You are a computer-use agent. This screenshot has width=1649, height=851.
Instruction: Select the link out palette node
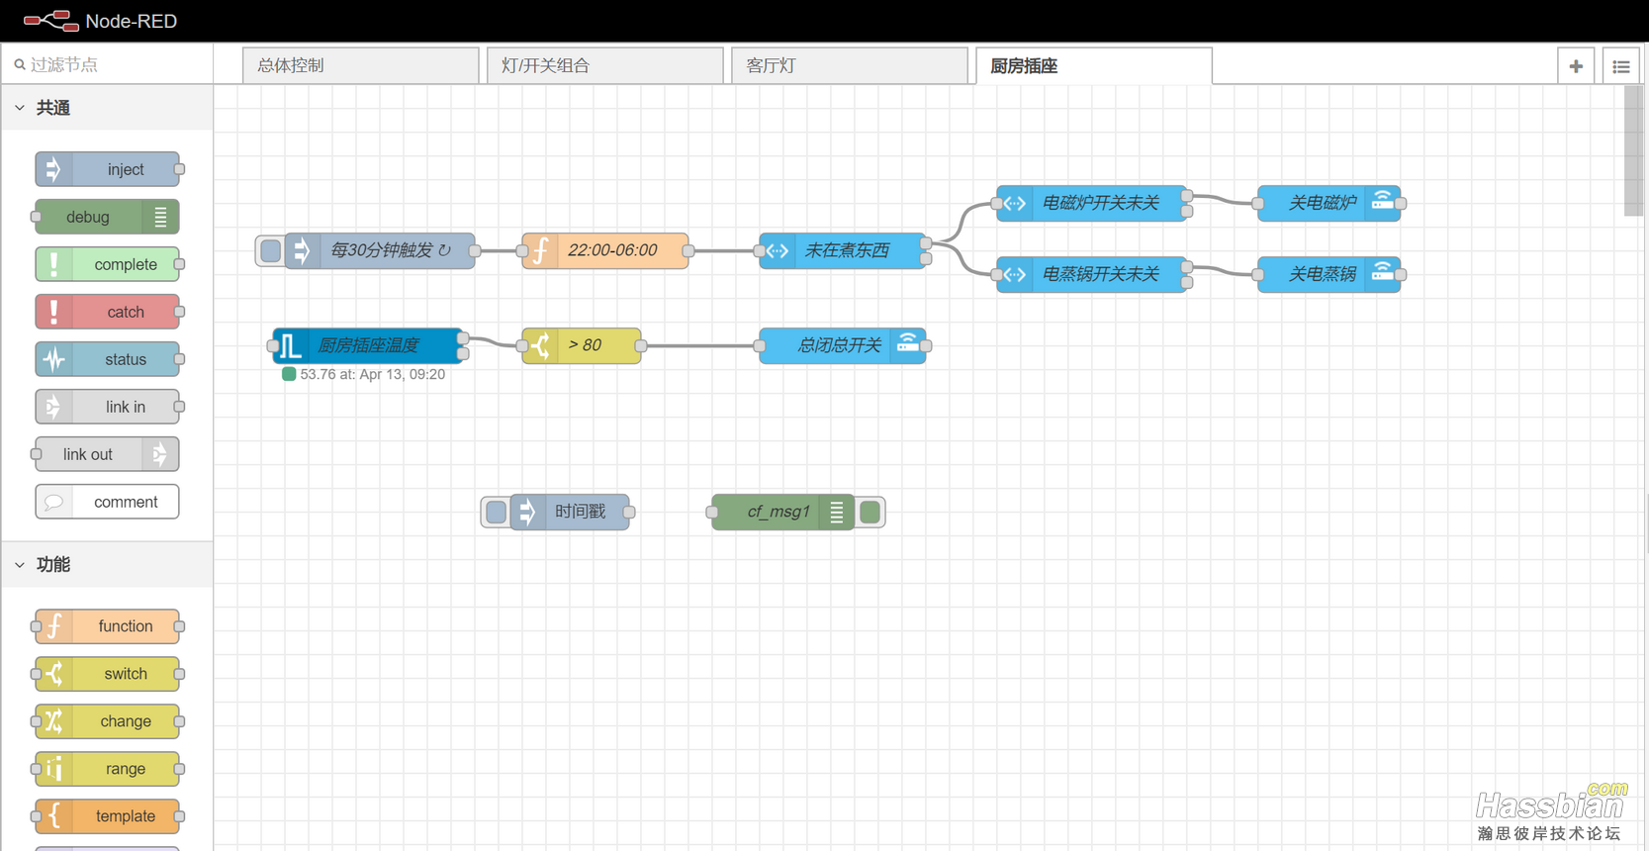click(x=107, y=454)
